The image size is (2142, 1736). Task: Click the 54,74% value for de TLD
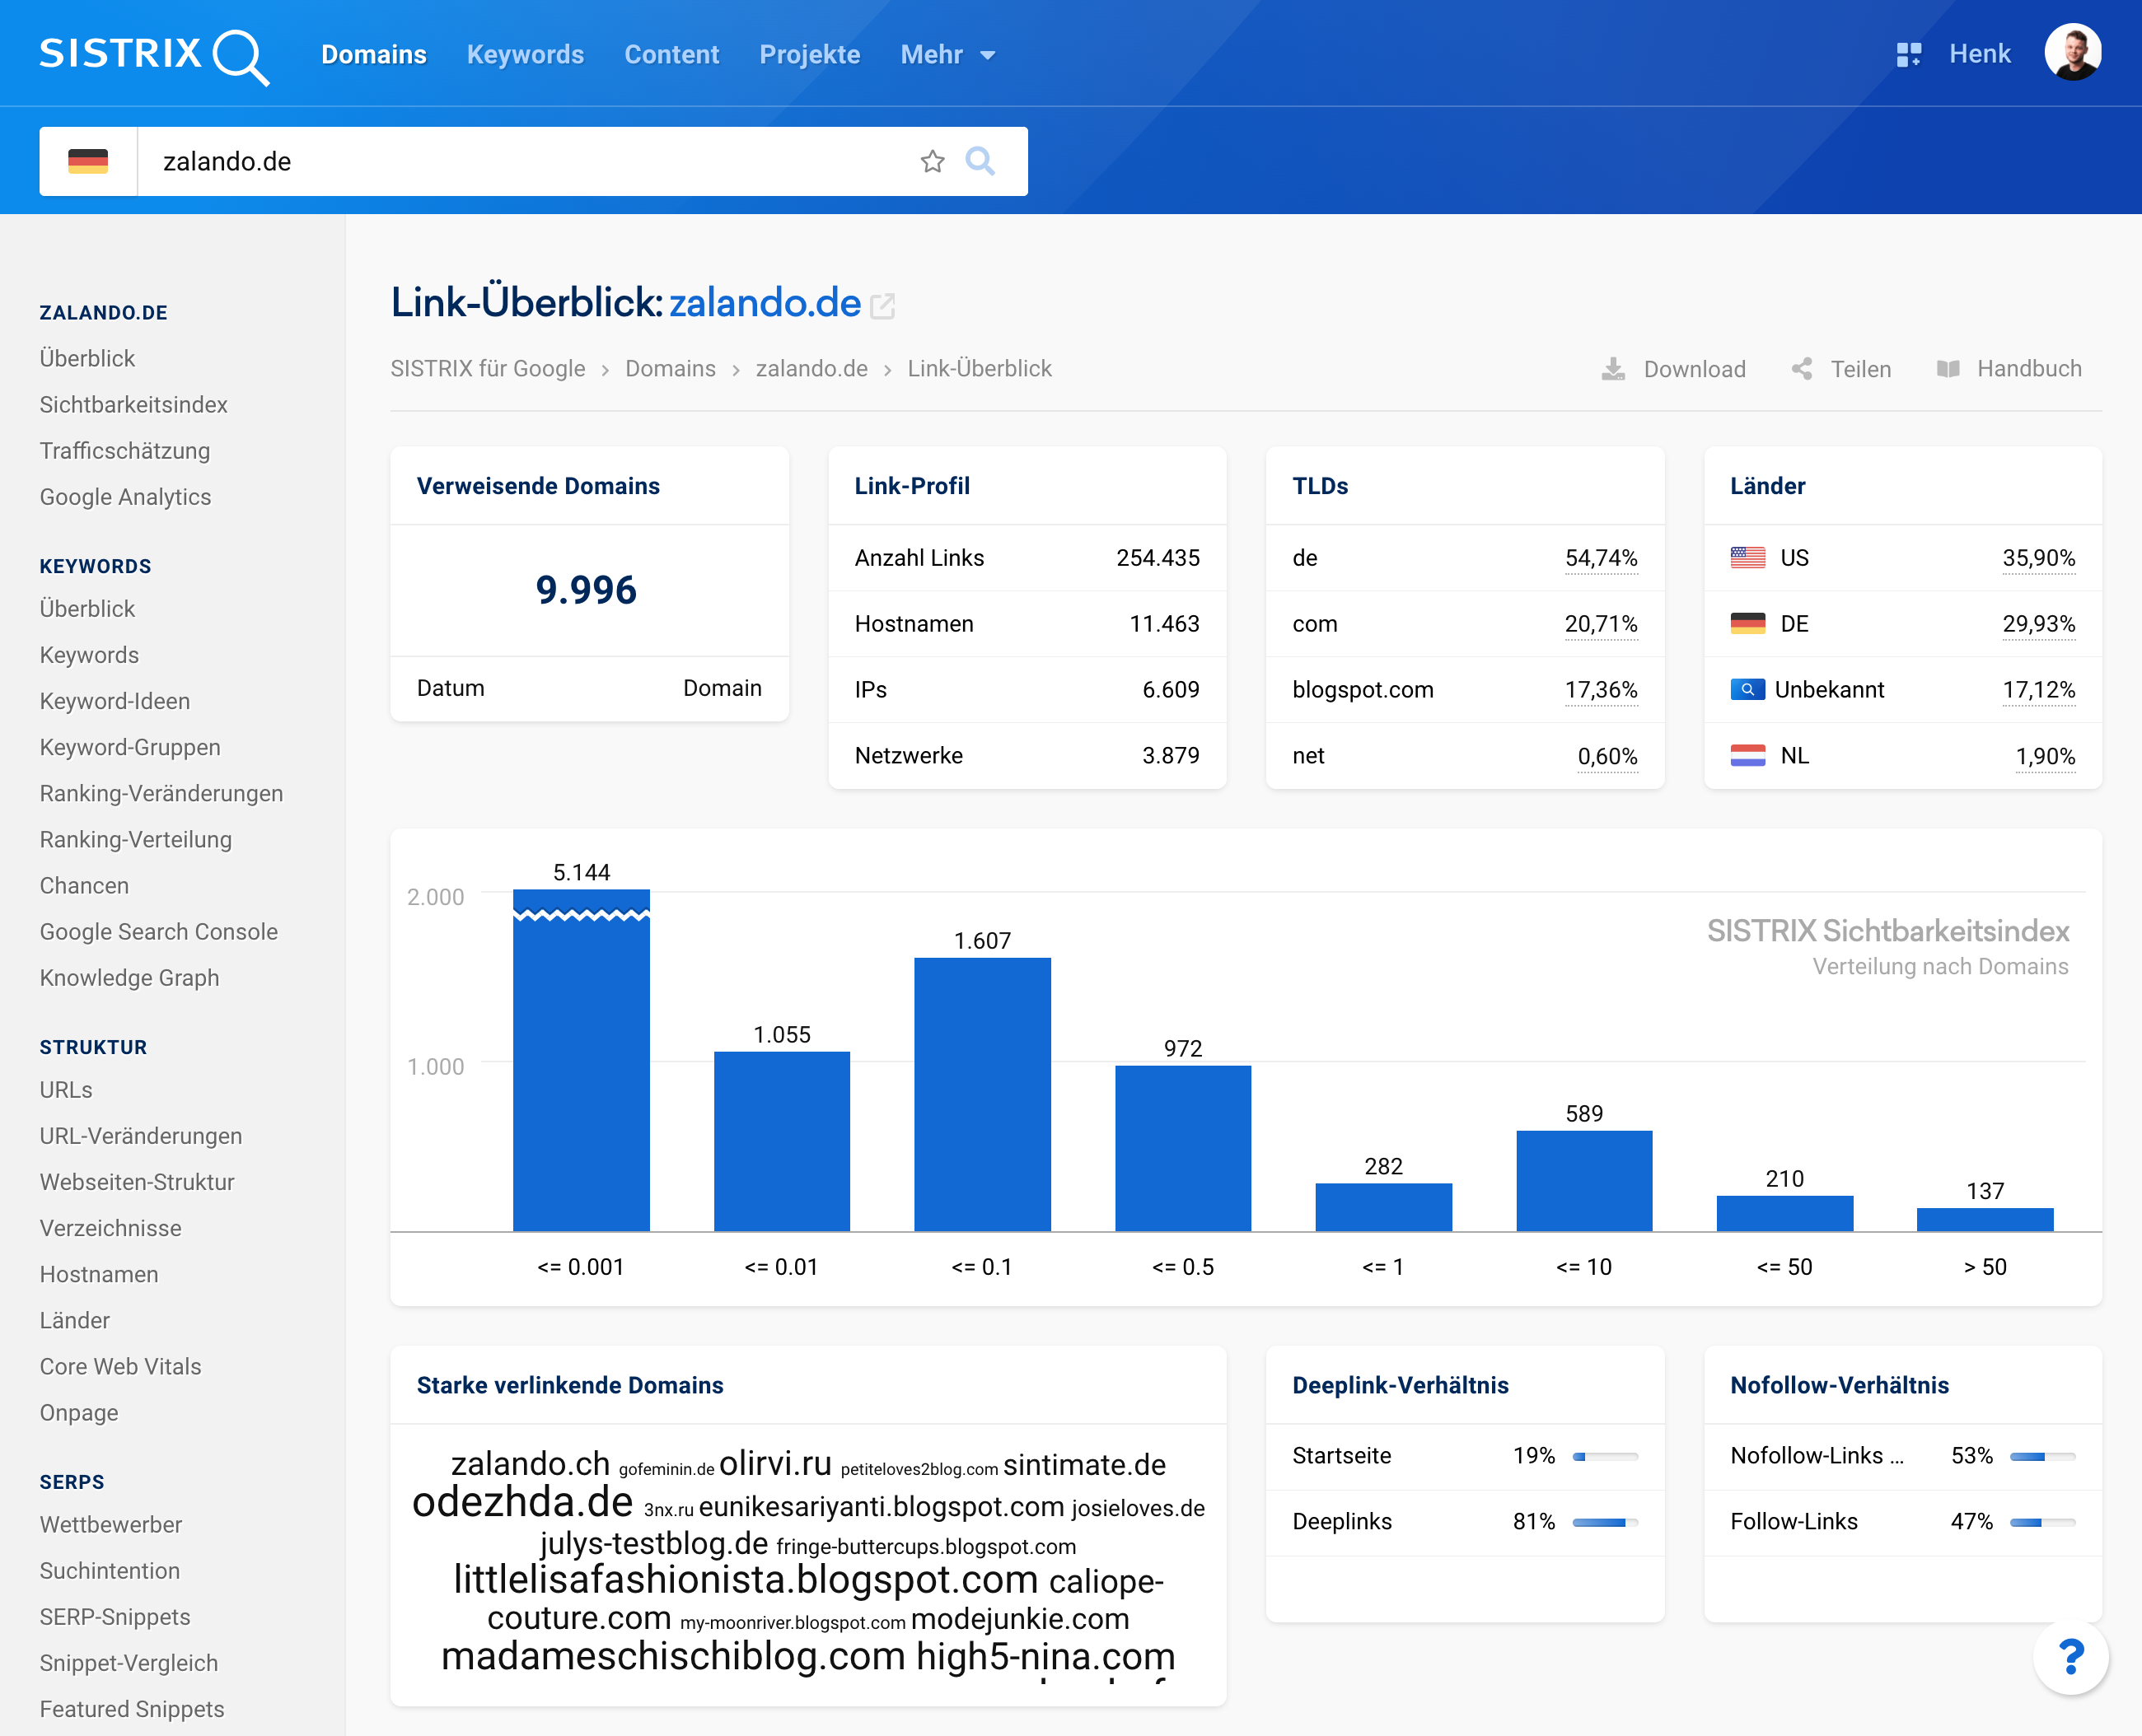point(1601,558)
